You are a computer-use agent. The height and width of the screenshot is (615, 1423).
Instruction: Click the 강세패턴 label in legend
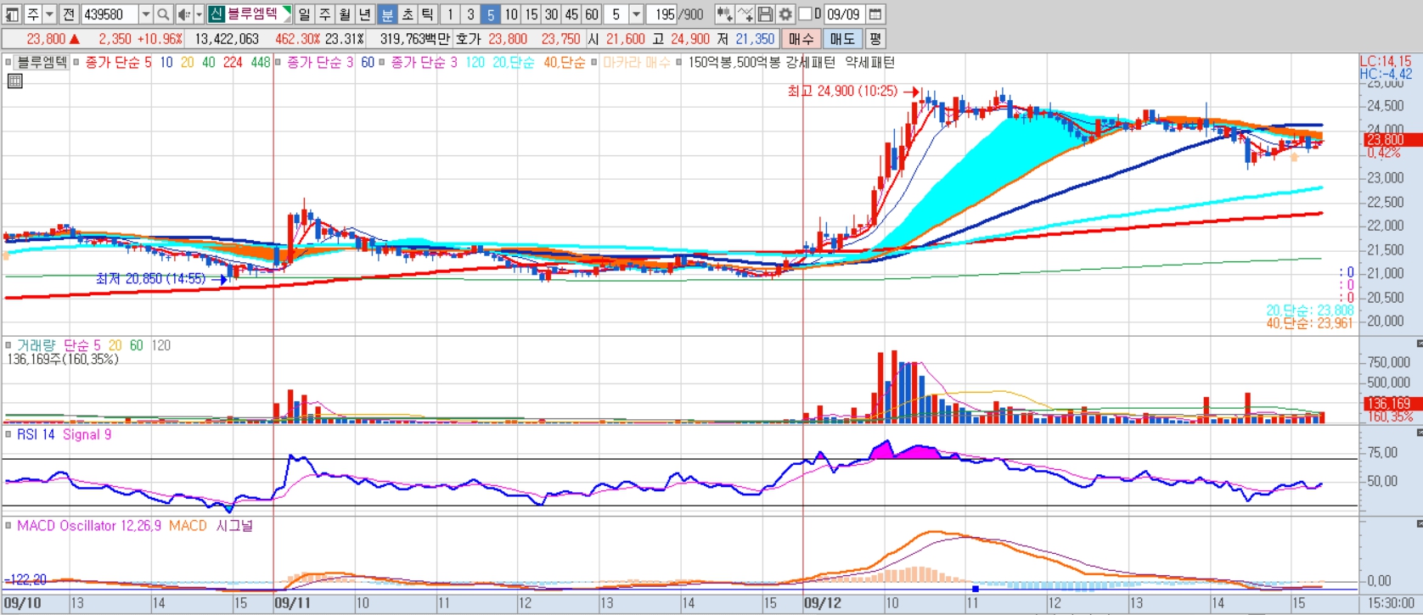click(811, 62)
